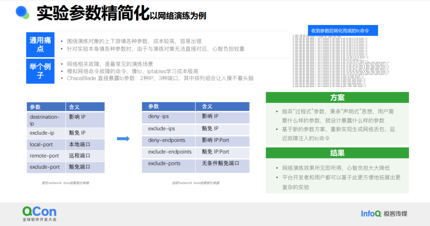Click caption 自研network loss场景部分参数
This screenshot has width=430, height=226.
point(196,183)
